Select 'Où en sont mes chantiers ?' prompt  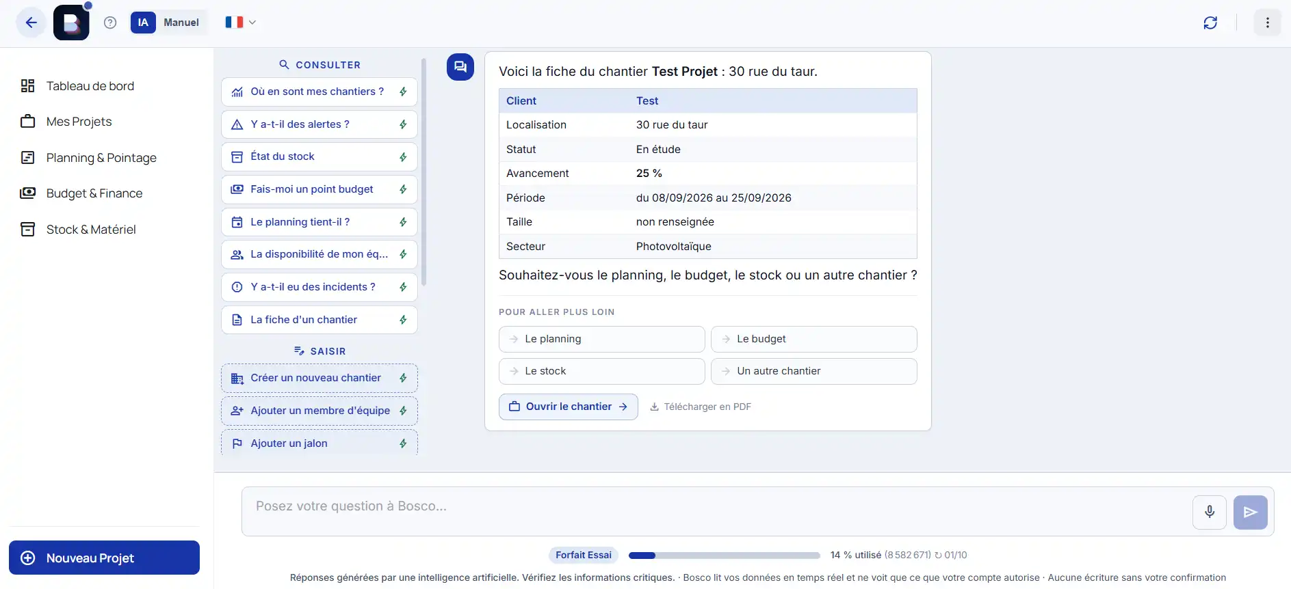[320, 92]
